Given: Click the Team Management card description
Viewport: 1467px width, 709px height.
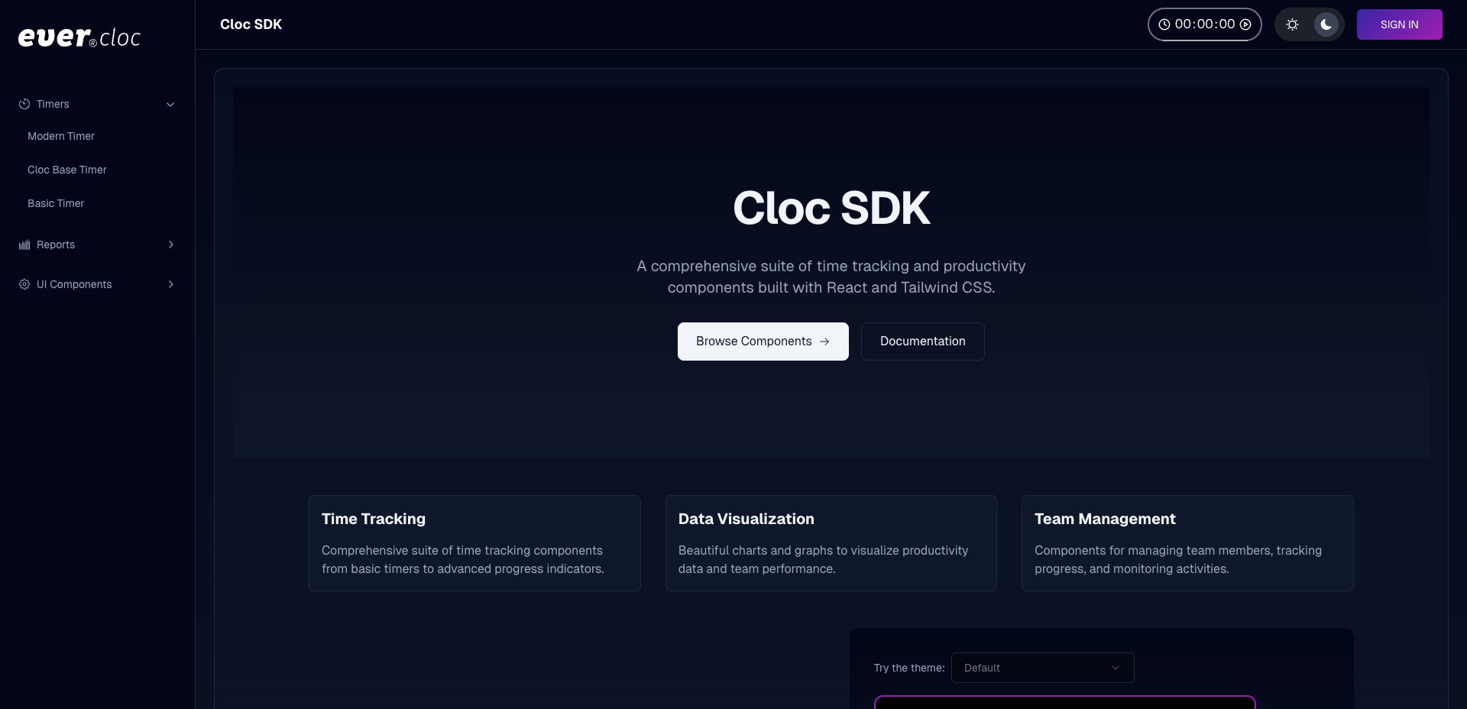Looking at the screenshot, I should (1178, 560).
